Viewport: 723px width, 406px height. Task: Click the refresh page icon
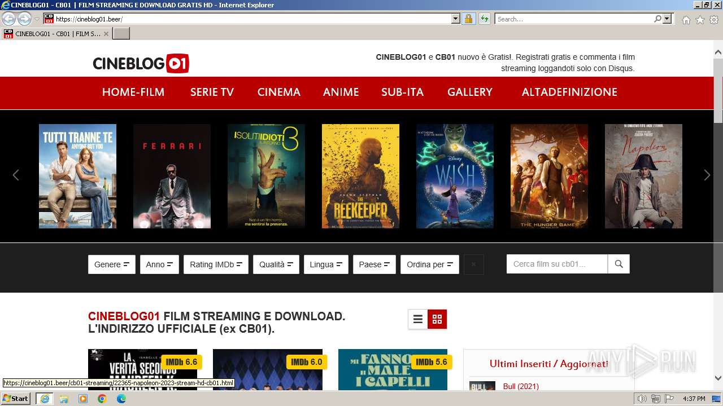(x=484, y=19)
